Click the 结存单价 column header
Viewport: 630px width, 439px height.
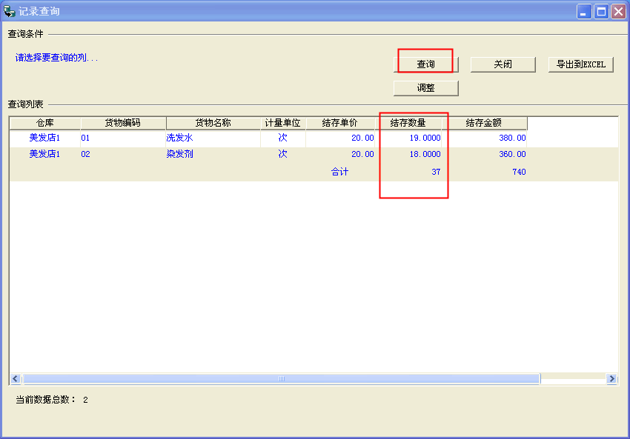click(340, 123)
